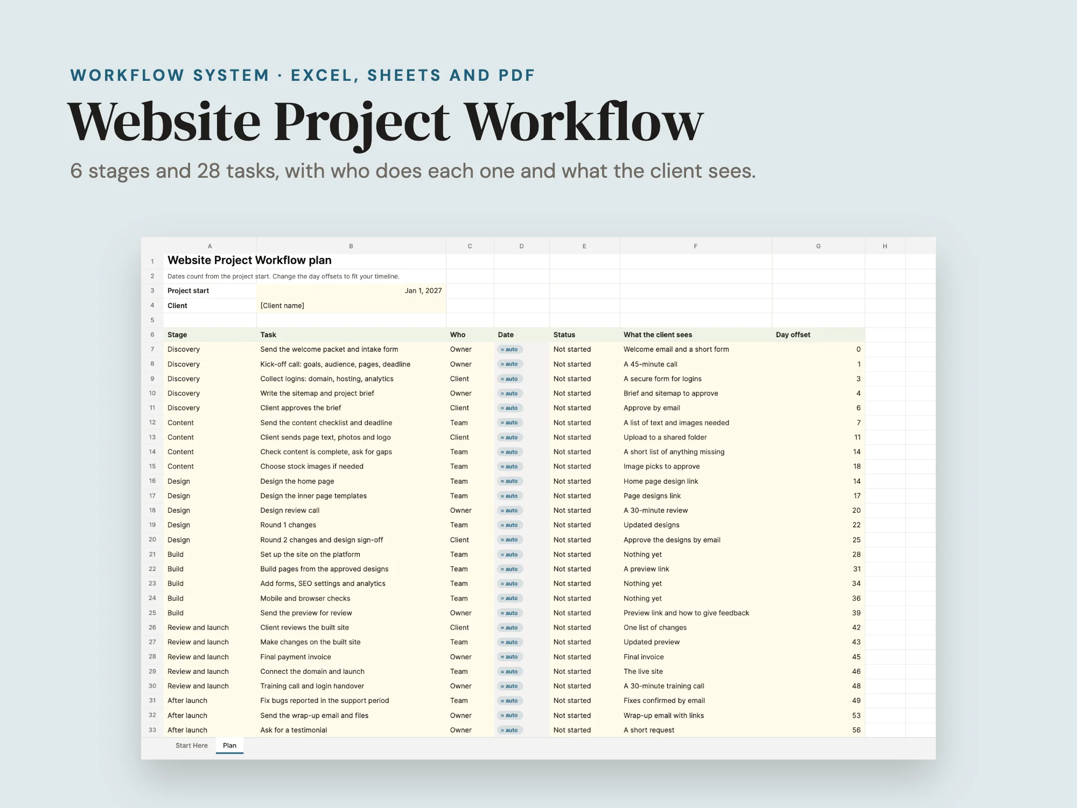Click 'Not started' status in testimonial row

[x=584, y=730]
